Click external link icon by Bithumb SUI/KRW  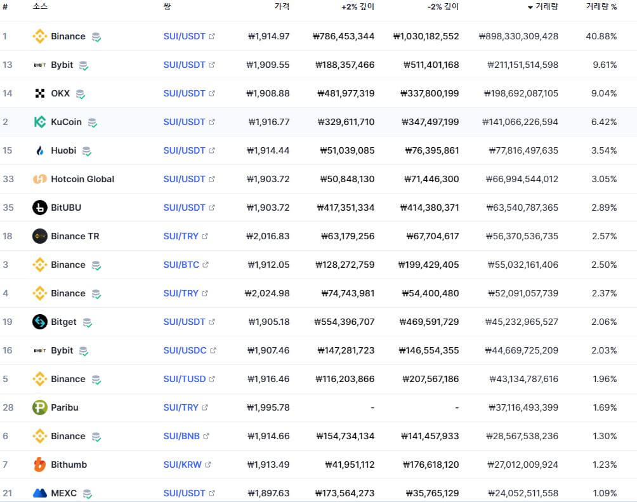[208, 465]
